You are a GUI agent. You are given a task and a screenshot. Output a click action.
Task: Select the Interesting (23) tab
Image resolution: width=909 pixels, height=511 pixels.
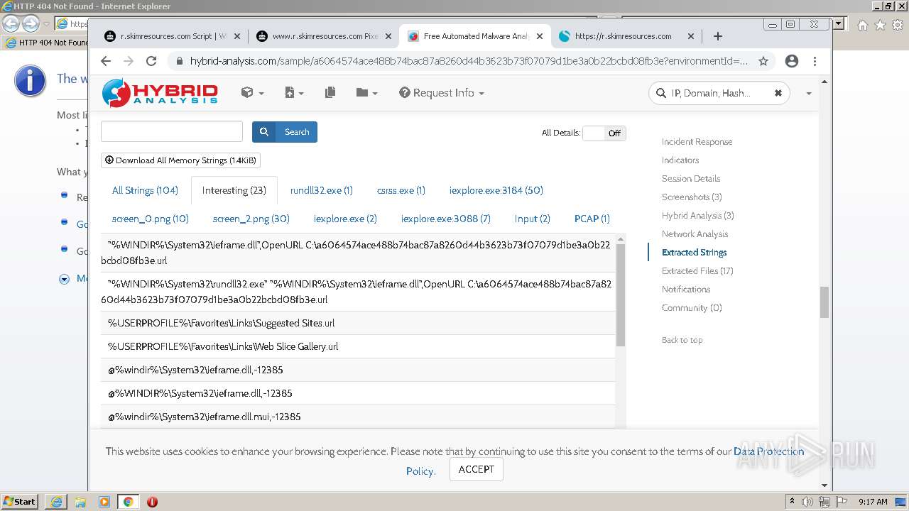click(x=234, y=190)
